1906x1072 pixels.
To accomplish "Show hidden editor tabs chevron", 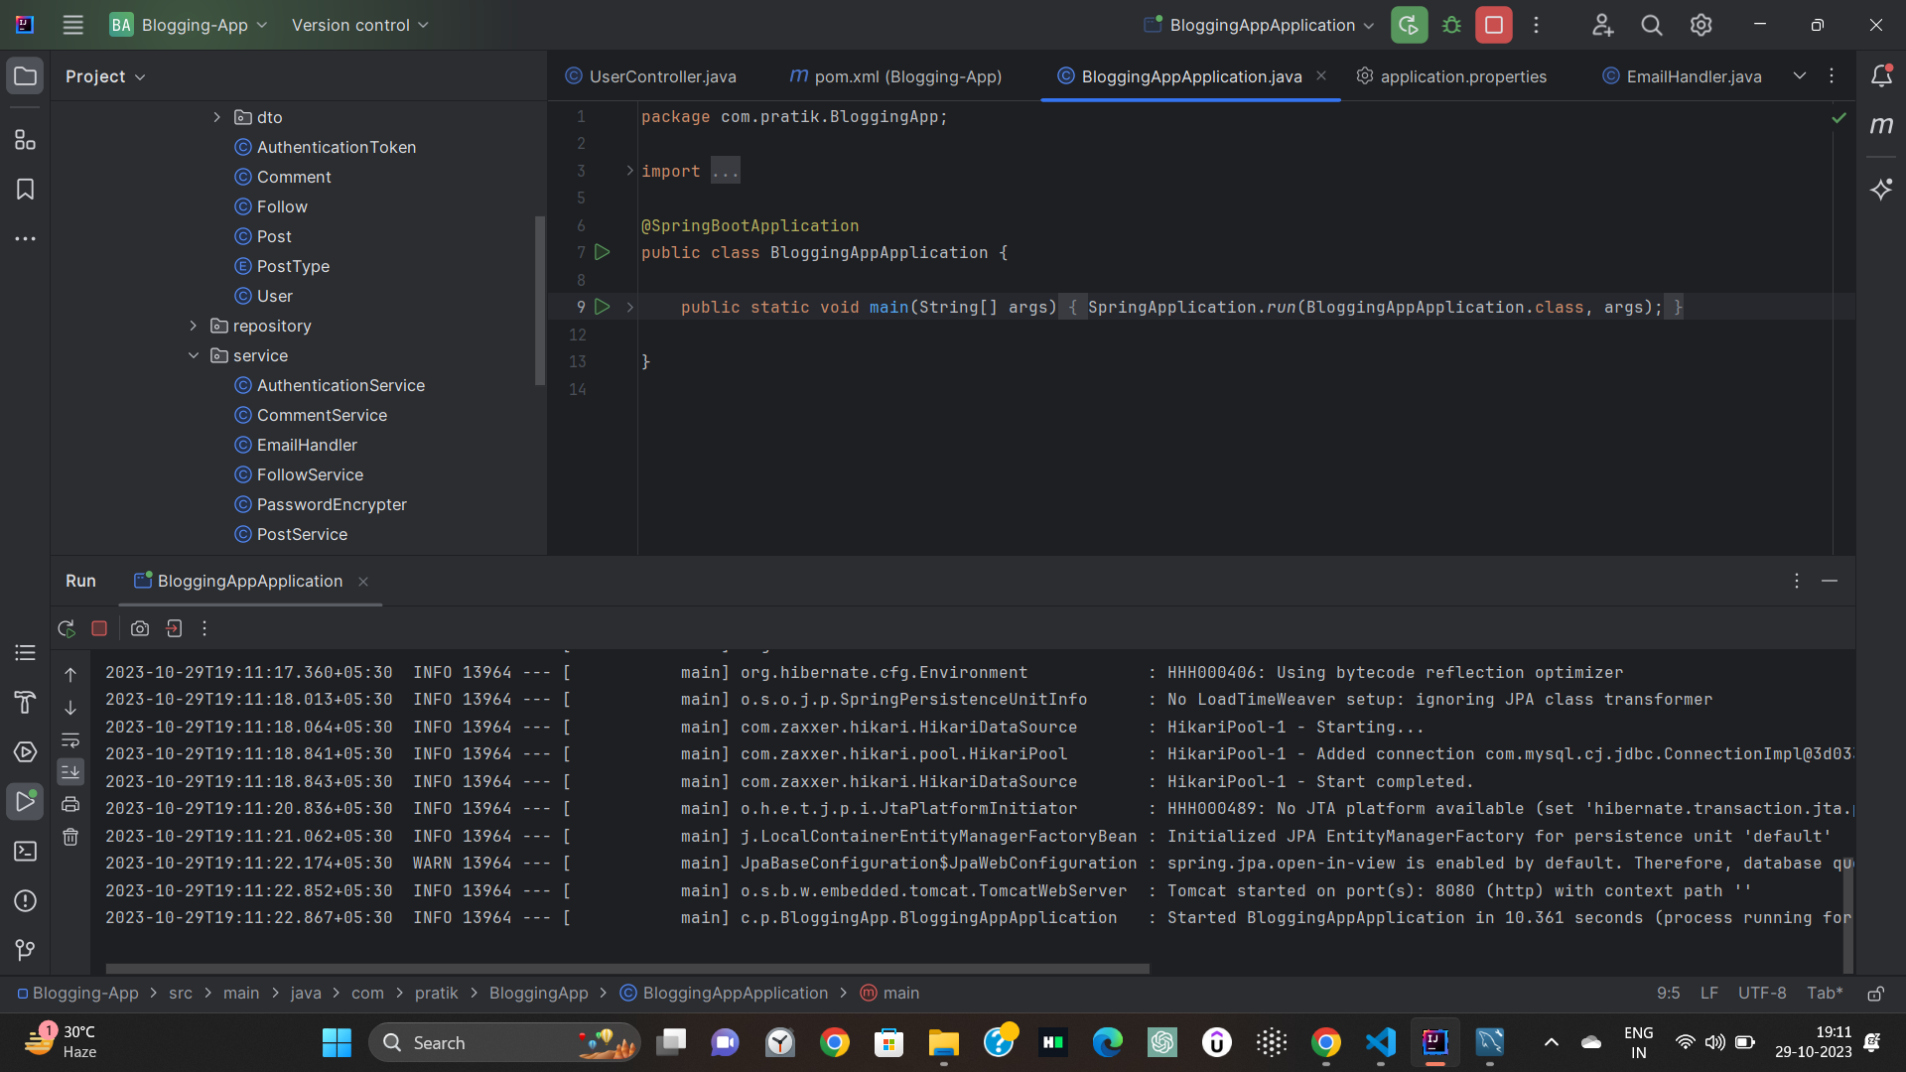I will tap(1800, 75).
